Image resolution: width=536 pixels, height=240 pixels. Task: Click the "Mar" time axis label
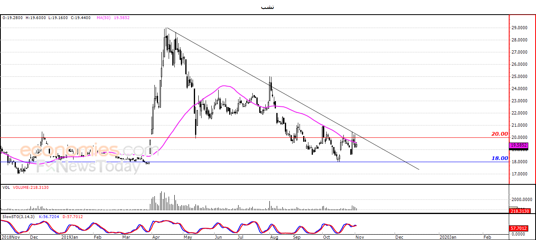tap(126, 236)
